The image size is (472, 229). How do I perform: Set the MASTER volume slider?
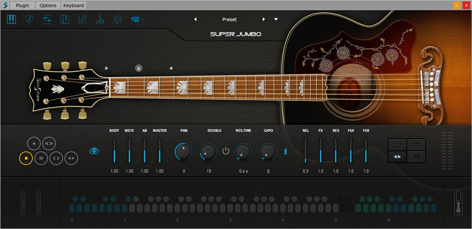tap(159, 151)
